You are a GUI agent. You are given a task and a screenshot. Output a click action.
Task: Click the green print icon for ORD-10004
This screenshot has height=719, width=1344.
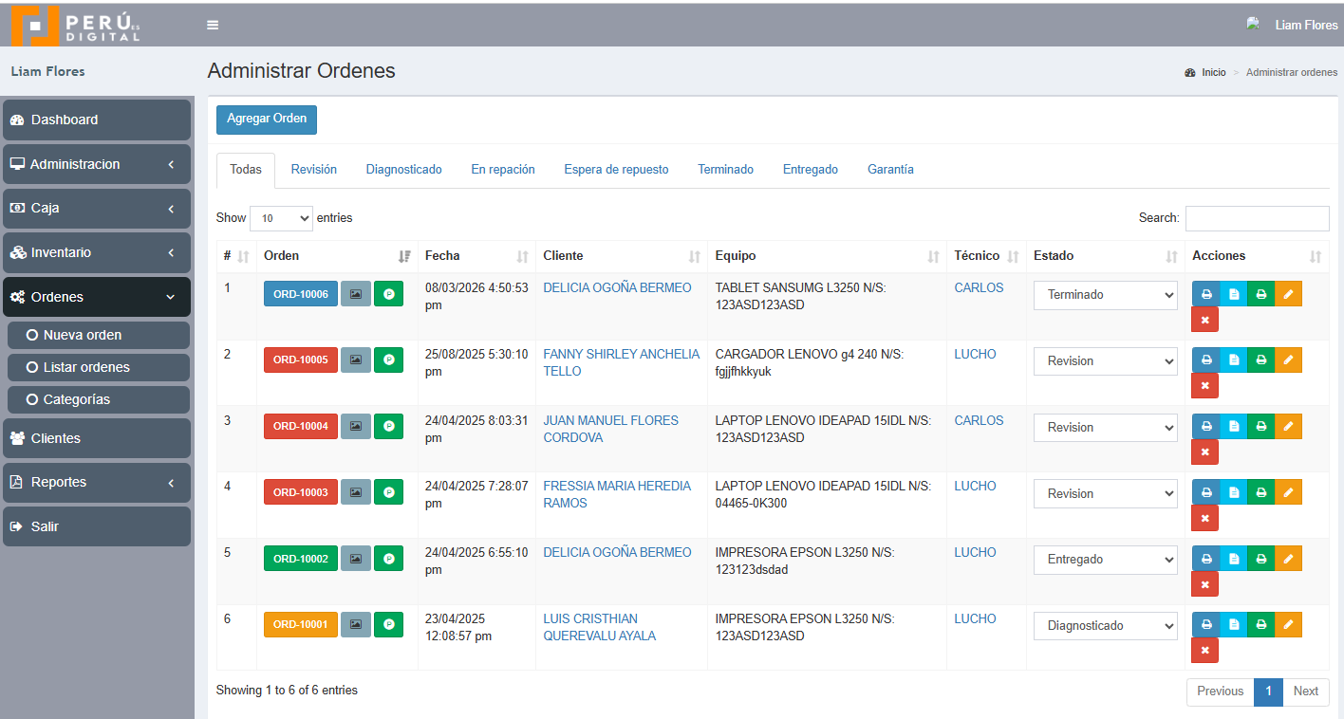coord(1260,427)
